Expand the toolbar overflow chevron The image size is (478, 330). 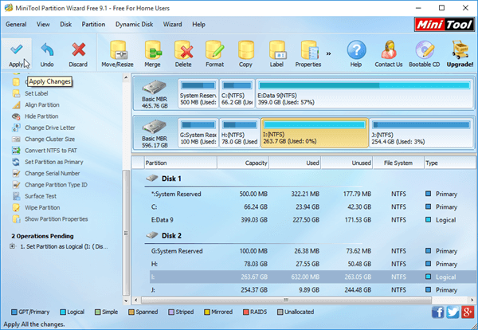coord(328,53)
